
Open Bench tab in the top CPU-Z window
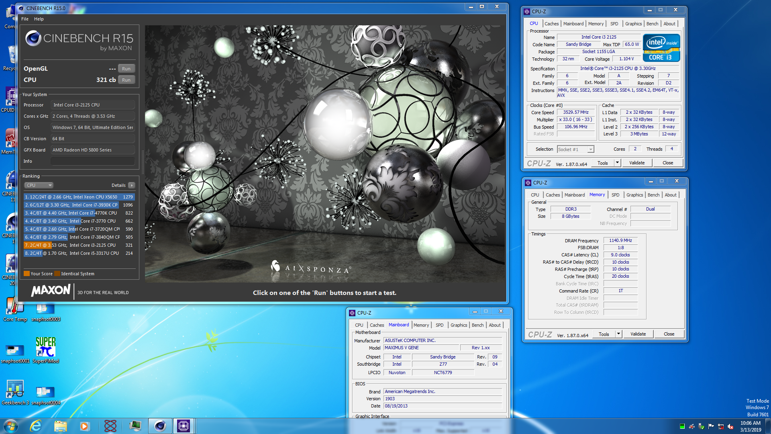[652, 24]
